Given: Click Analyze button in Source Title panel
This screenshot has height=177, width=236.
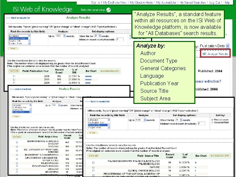Looking at the screenshot, I should click(x=92, y=133).
